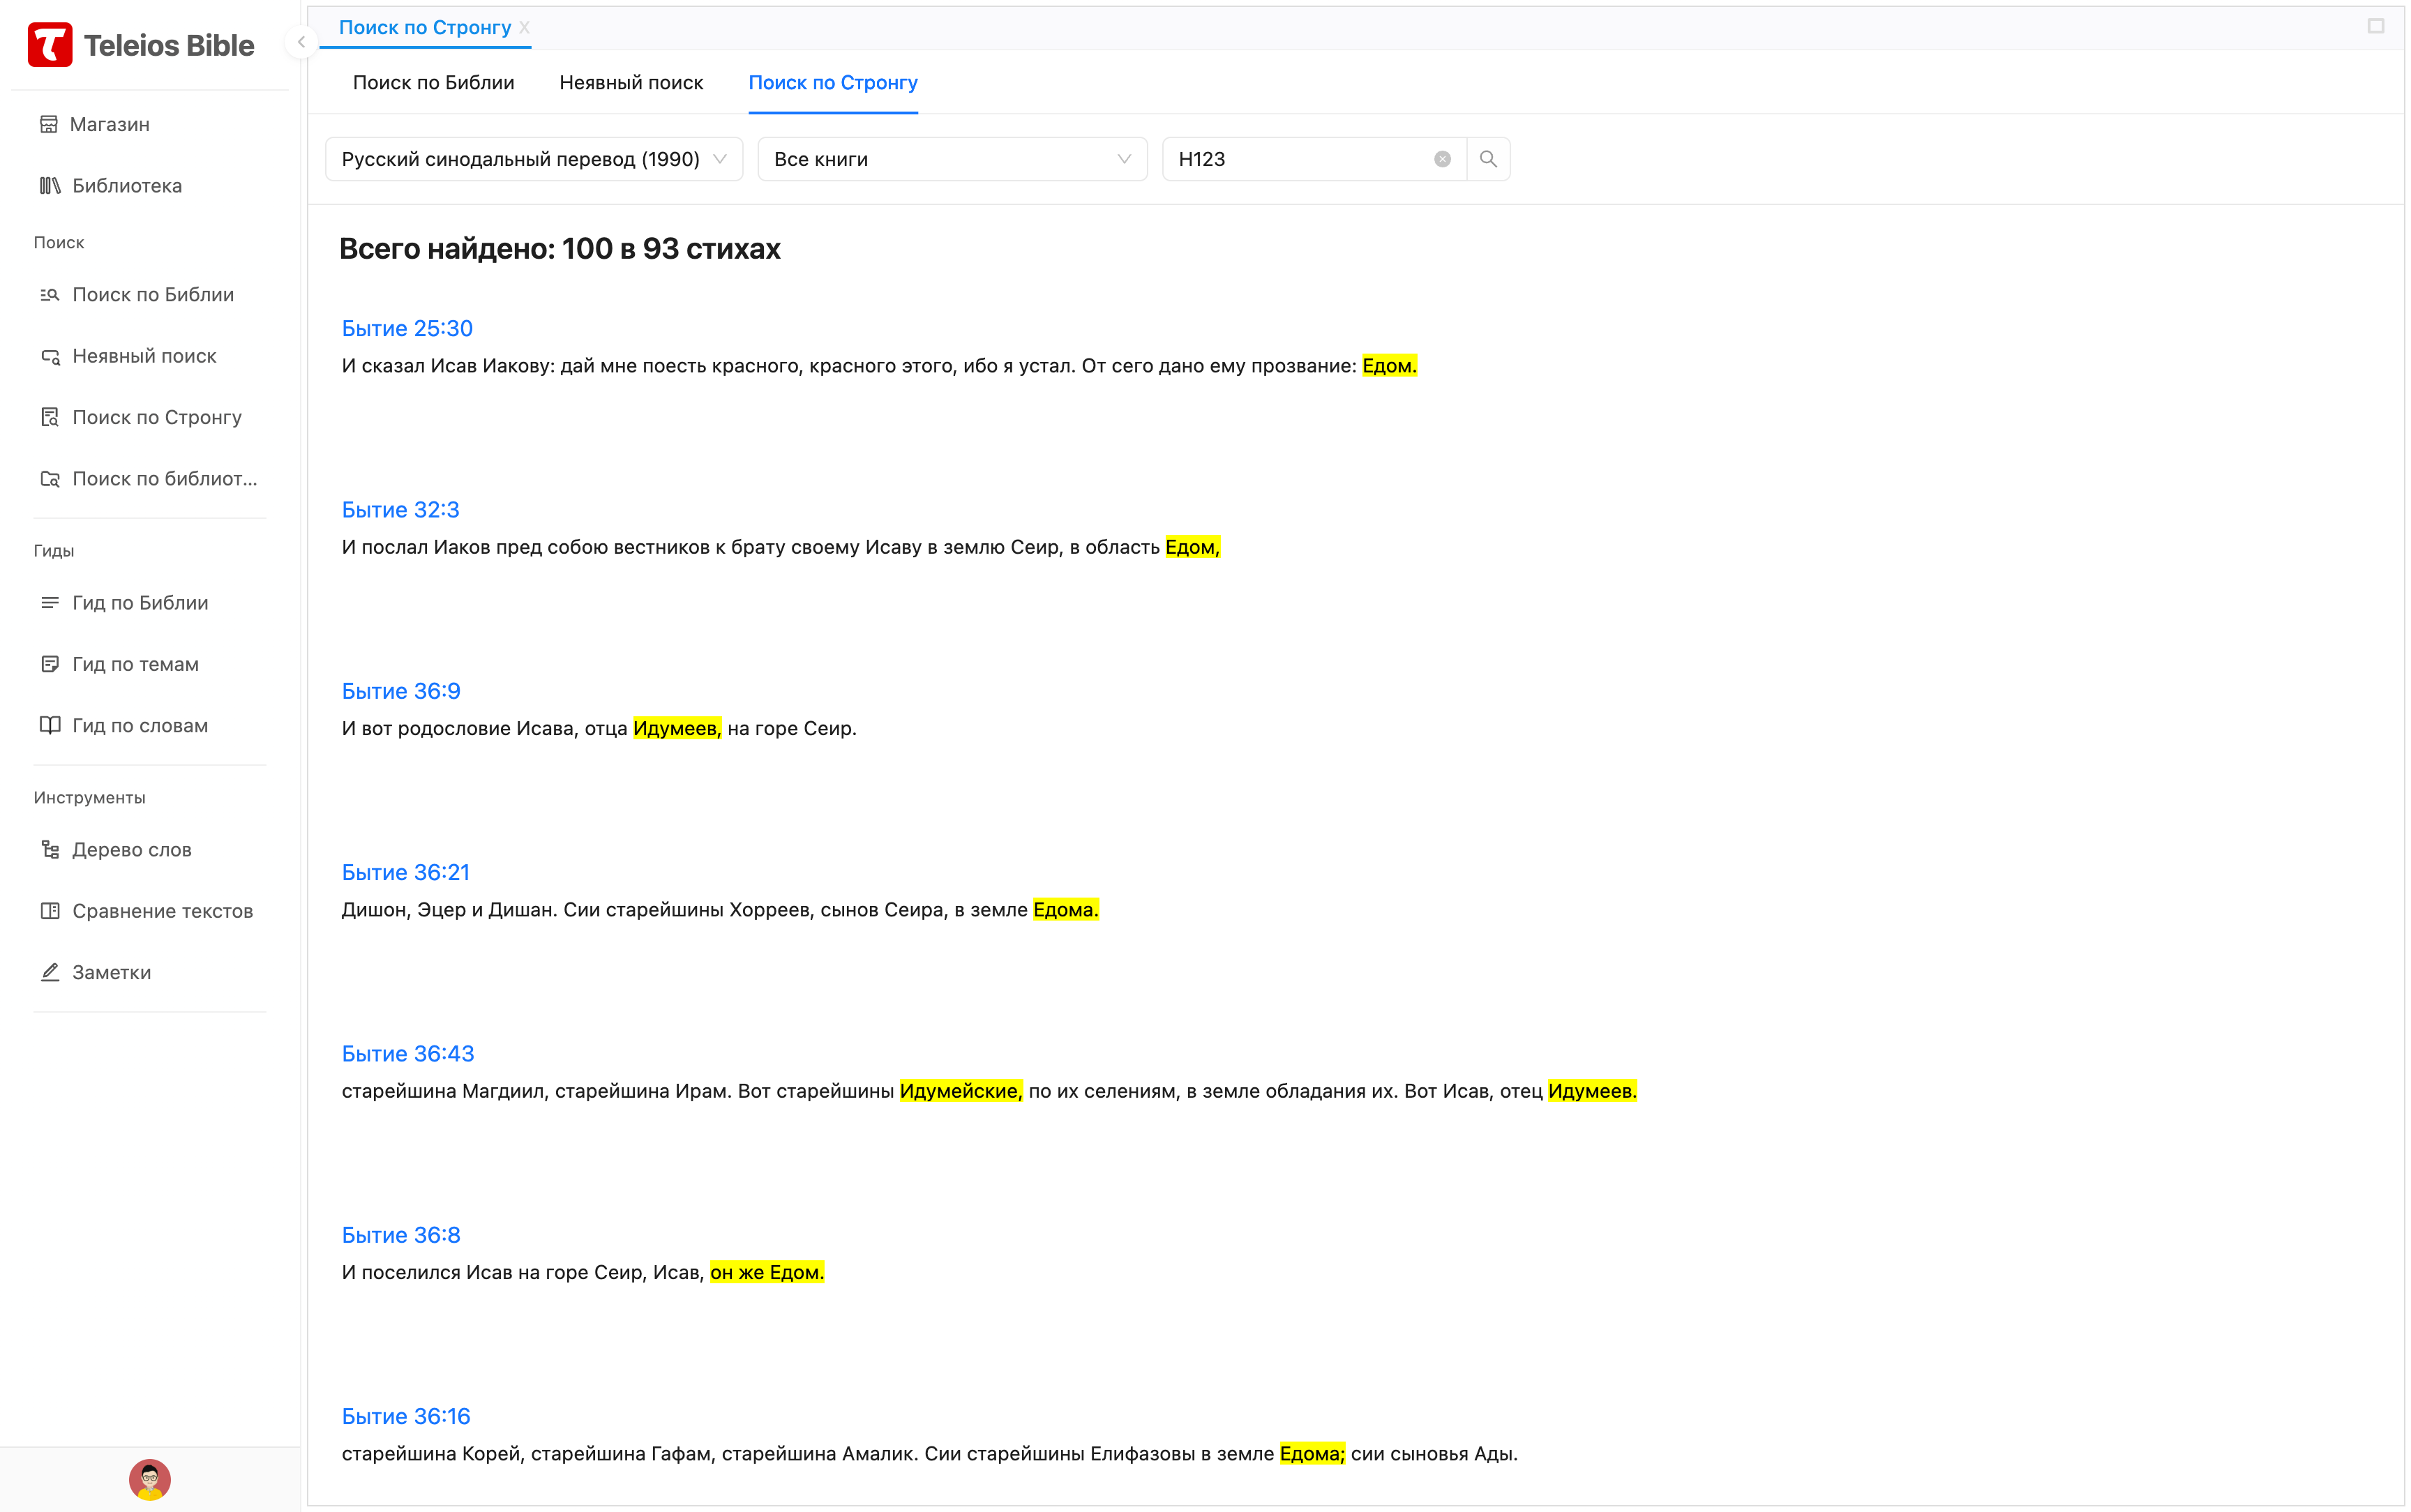The image size is (2411, 1512).
Task: Open the user avatar profile
Action: [x=150, y=1479]
